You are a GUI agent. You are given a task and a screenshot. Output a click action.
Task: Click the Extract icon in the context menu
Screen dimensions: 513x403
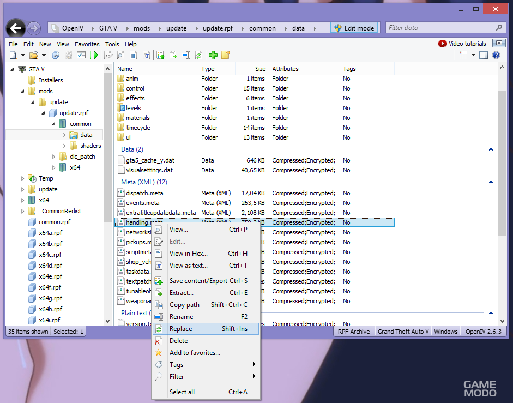(x=159, y=293)
